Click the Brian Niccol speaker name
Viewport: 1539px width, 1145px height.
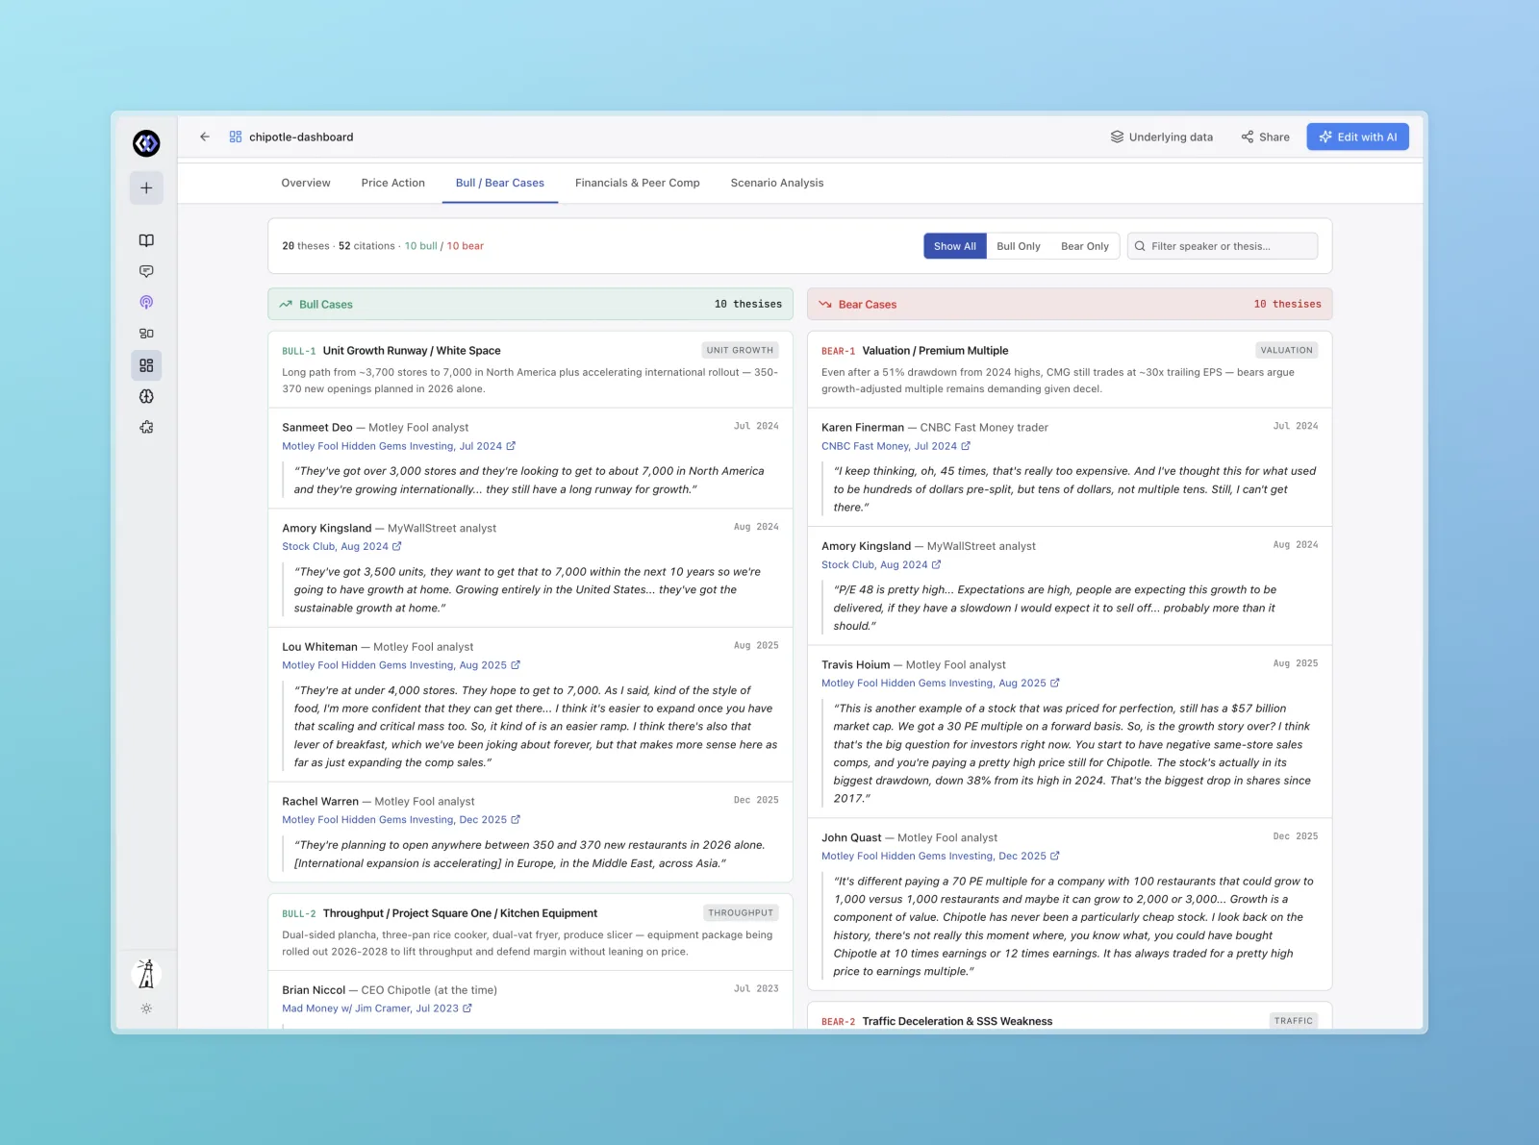[314, 990]
